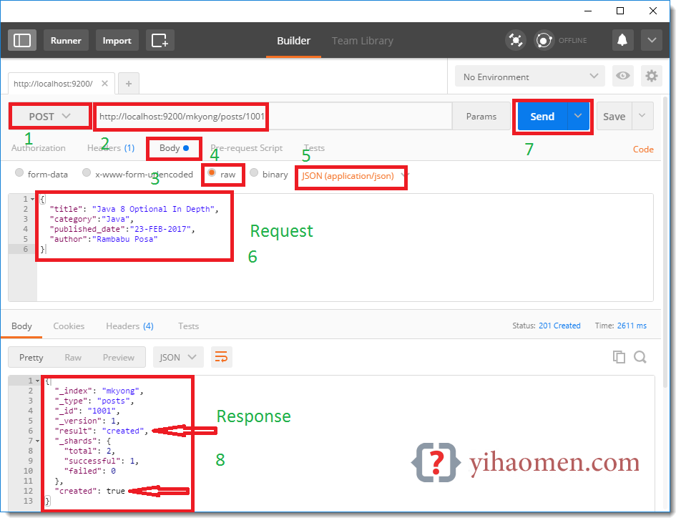The width and height of the screenshot is (681, 523).
Task: Open the Send options arrow
Action: pos(578,116)
